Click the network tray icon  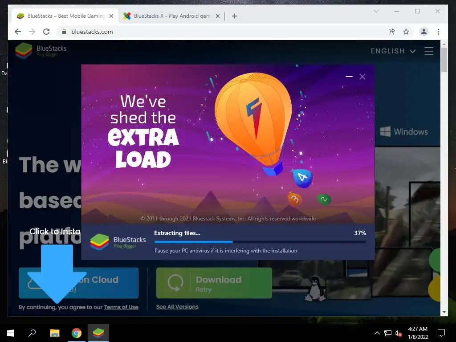click(388, 333)
